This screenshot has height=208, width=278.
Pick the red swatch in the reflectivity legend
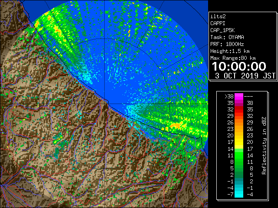click(x=239, y=110)
